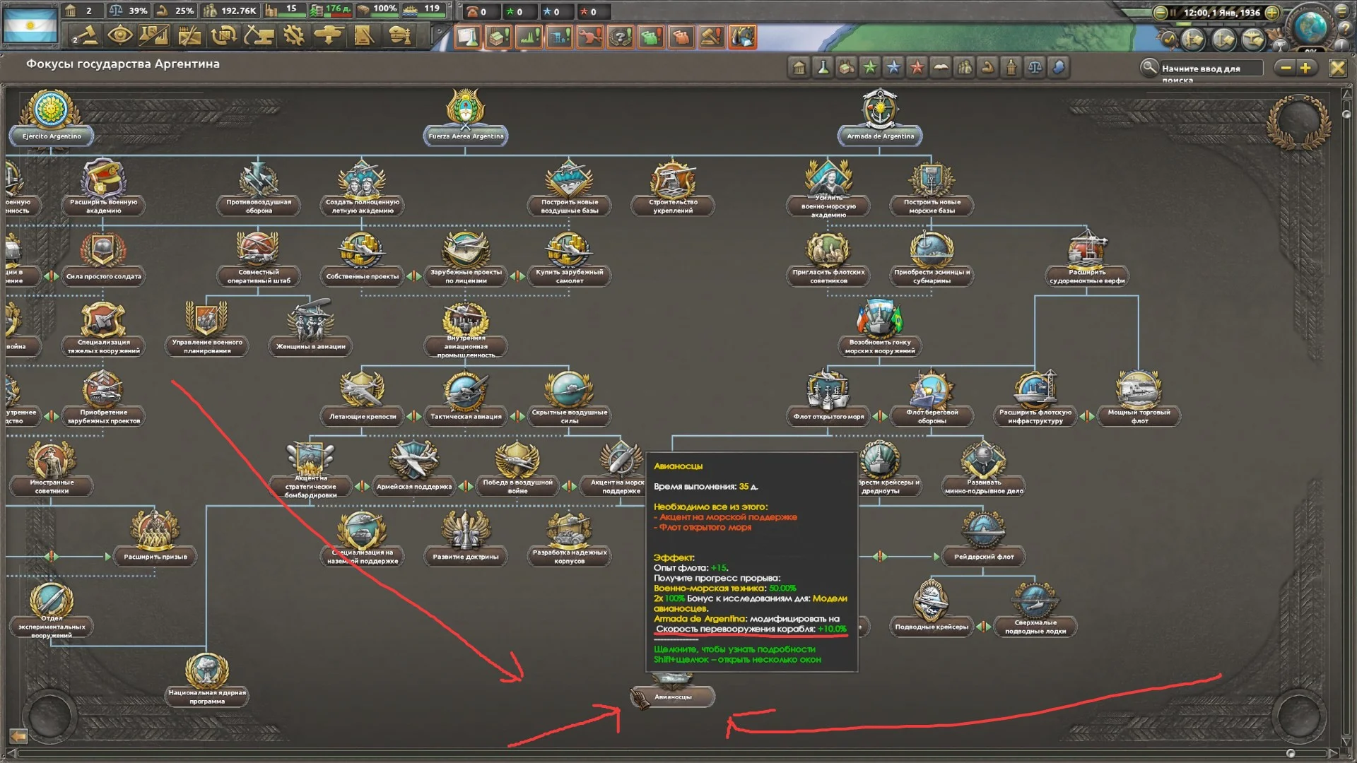The height and width of the screenshot is (763, 1357).
Task: Click the research flask alert icon
Action: 468,36
